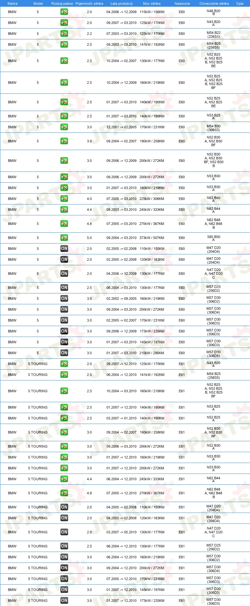
Task: Click the 210kW / 286KM power cell
Action: click(152, 353)
